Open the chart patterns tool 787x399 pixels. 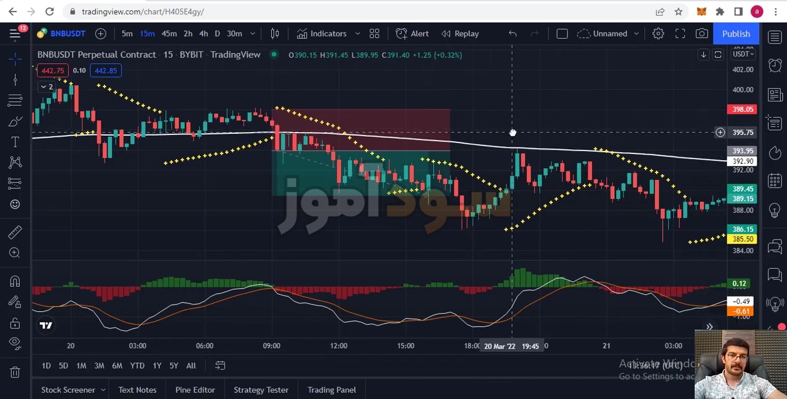[15, 163]
